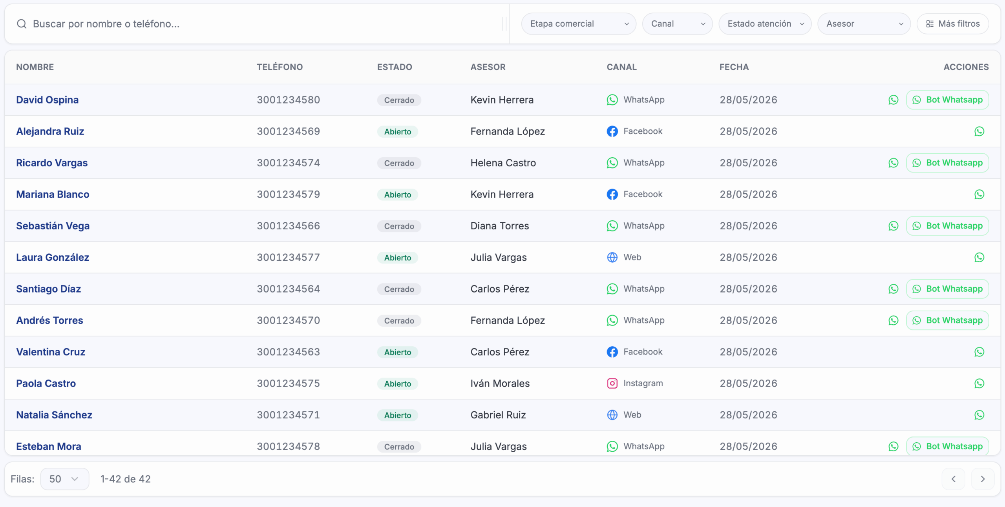Screen dimensions: 1005x507
Task: Click Abierto status badge for Alejandra Ruiz
Action: pyautogui.click(x=398, y=132)
